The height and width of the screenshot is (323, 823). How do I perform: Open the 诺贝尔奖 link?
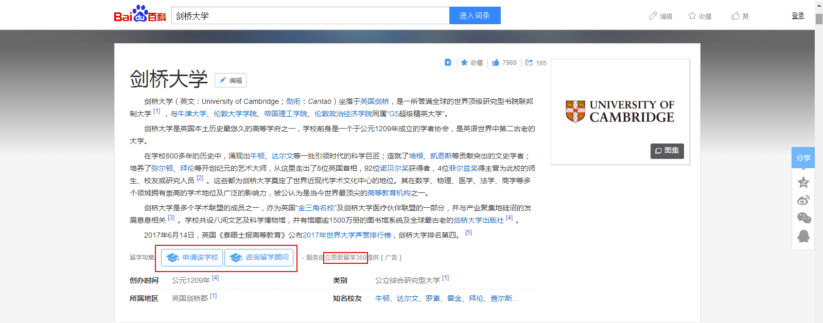[x=394, y=168]
